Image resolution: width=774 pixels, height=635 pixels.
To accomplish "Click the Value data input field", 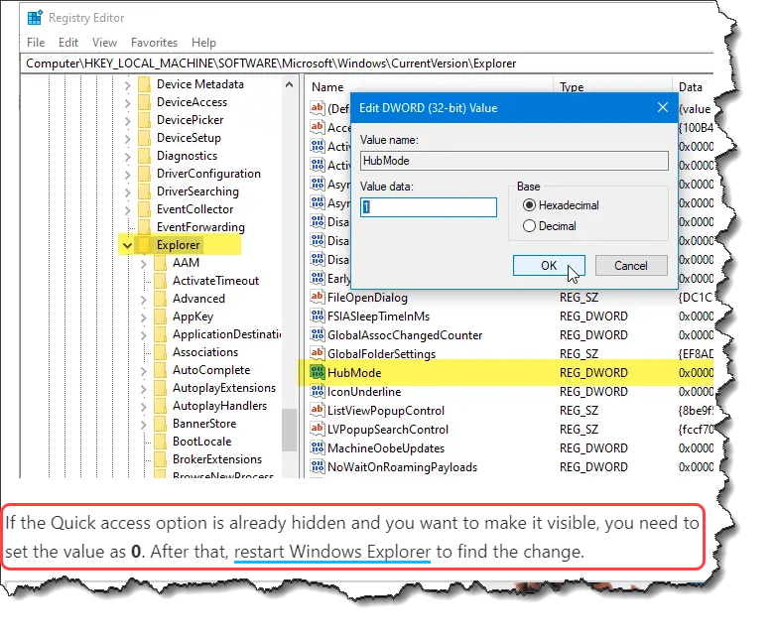I will 429,207.
